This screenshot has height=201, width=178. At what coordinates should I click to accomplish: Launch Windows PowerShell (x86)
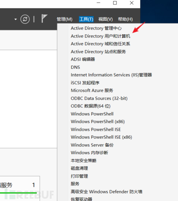click(98, 121)
